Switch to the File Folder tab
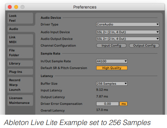The width and height of the screenshot is (167, 128). tap(20, 53)
